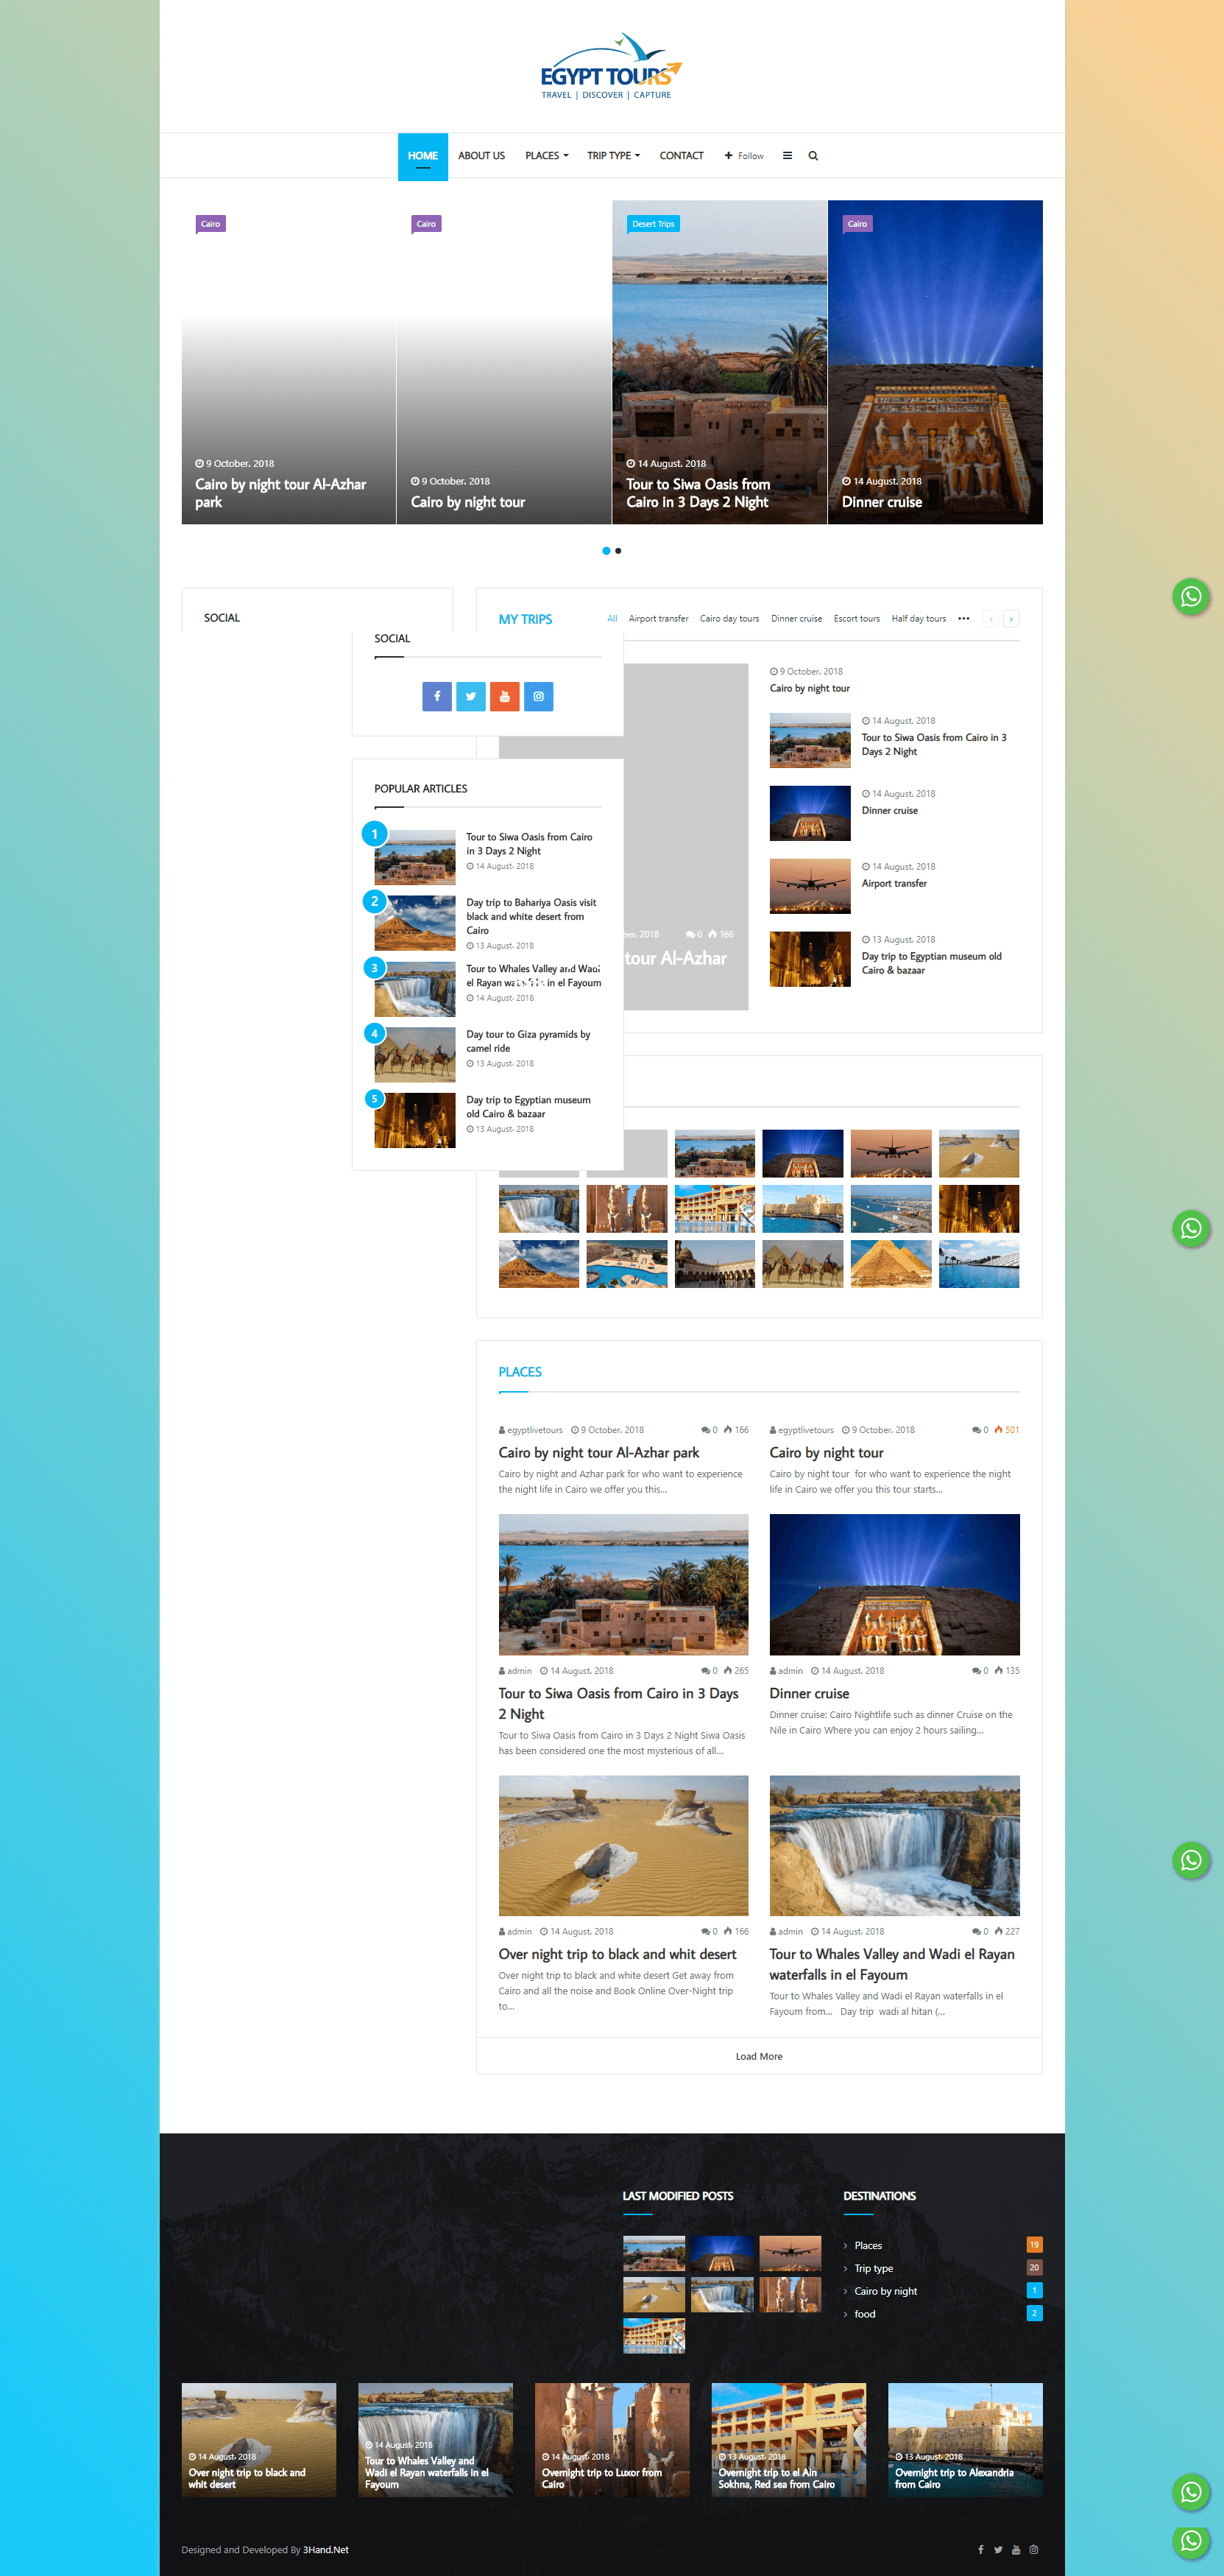
Task: Open the 3Hand.Net developer link
Action: point(326,2550)
